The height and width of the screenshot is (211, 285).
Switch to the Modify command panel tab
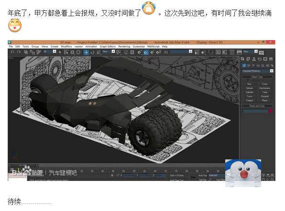248,59
